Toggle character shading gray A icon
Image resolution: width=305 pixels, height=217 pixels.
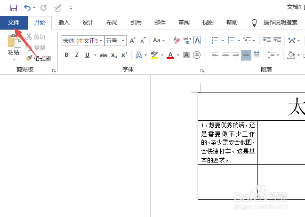[186, 55]
